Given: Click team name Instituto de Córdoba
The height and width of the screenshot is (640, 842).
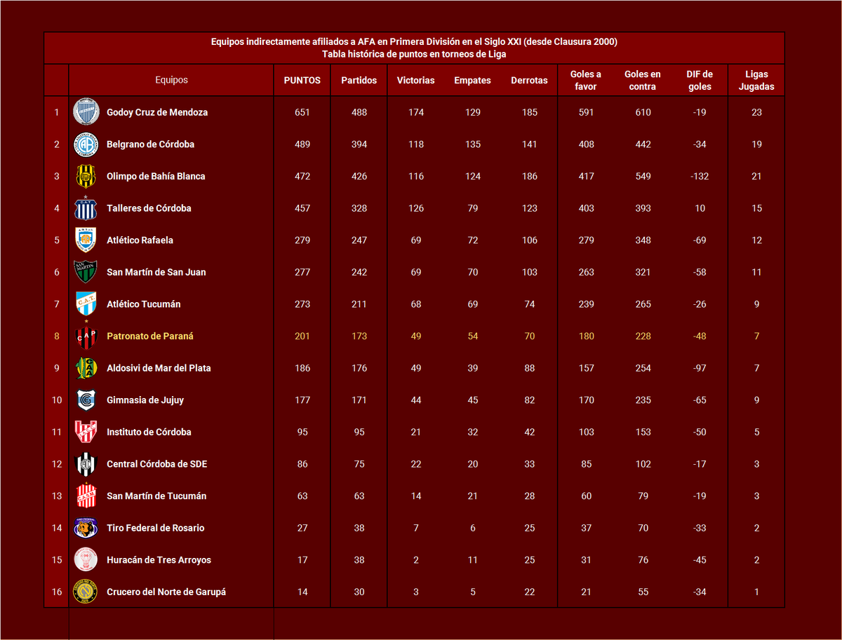Looking at the screenshot, I should (149, 432).
